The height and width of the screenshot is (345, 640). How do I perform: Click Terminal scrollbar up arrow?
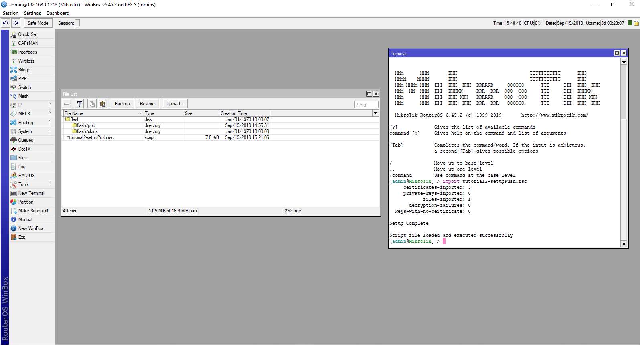click(624, 61)
